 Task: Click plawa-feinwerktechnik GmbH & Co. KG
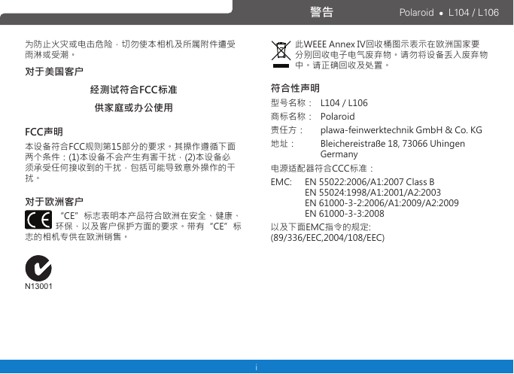tap(401, 130)
